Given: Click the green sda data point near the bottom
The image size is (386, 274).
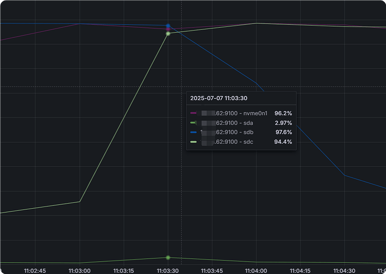Looking at the screenshot, I should tap(168, 258).
